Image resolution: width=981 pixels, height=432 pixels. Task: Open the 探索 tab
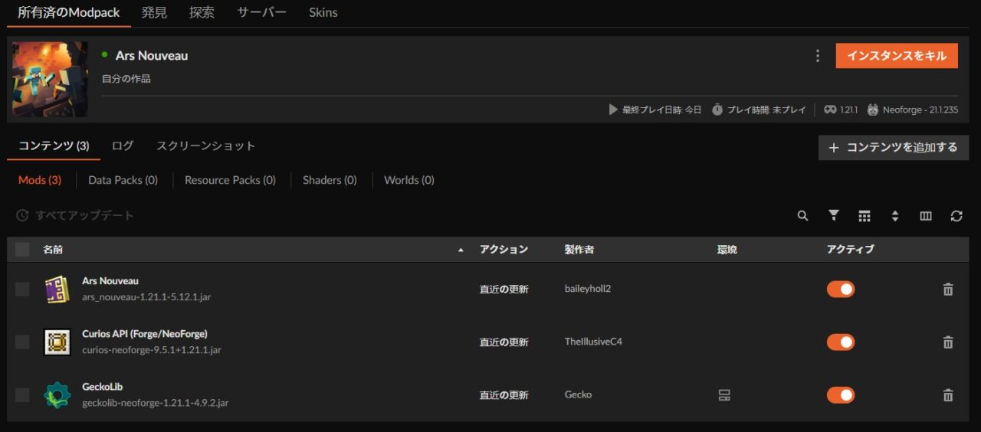pyautogui.click(x=202, y=12)
